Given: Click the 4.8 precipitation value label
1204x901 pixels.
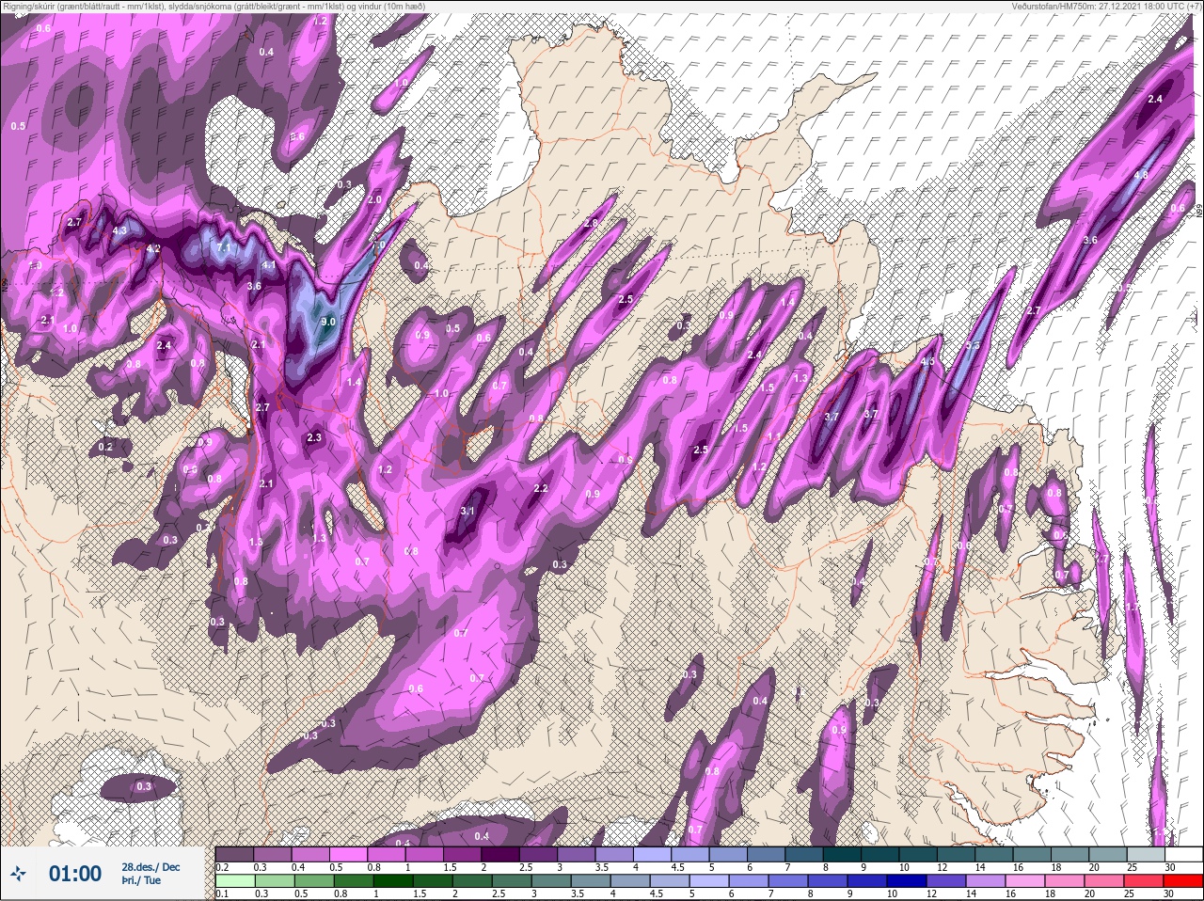Looking at the screenshot, I should [x=1141, y=175].
